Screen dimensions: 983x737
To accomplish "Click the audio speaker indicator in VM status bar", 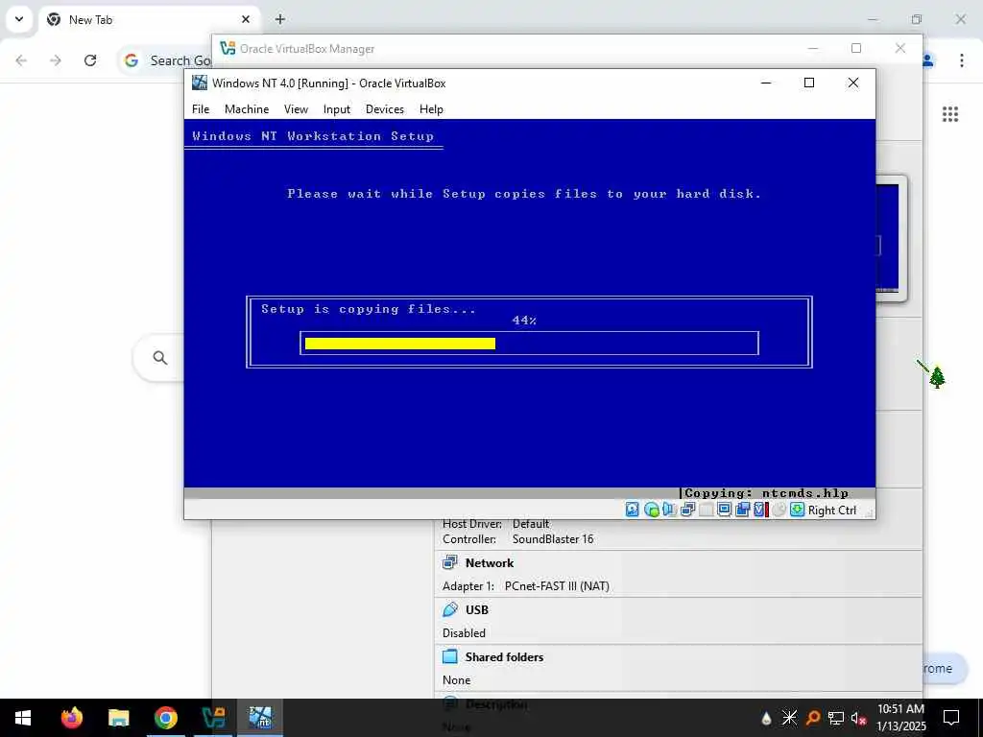I will point(669,510).
